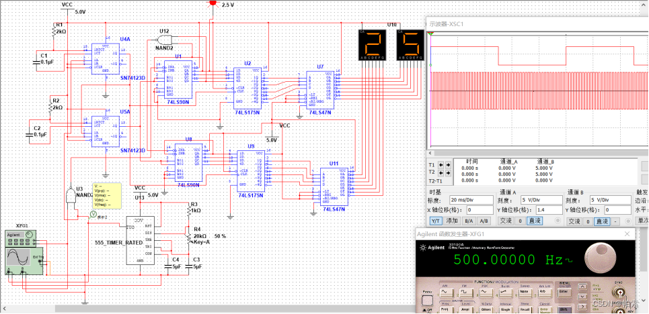
Task: Click the Ampl button on generator panel
Action: coord(466,309)
